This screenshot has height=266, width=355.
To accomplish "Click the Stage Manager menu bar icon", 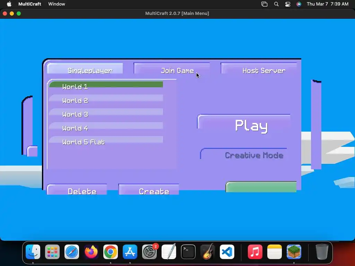I will click(x=265, y=4).
